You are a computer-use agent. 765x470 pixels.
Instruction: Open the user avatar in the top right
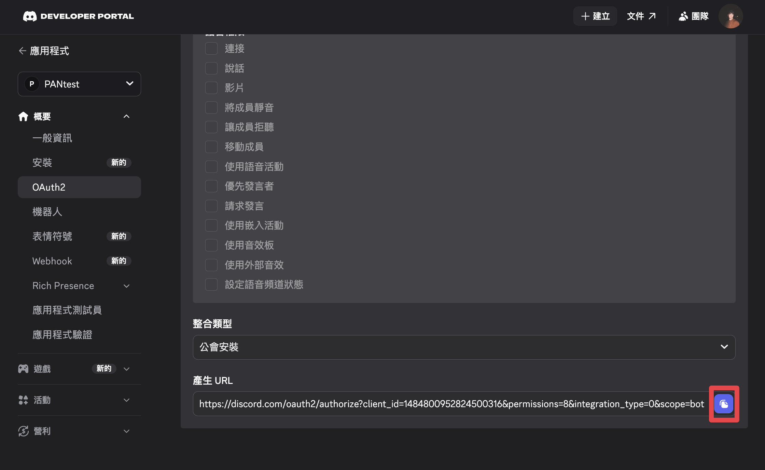point(731,16)
